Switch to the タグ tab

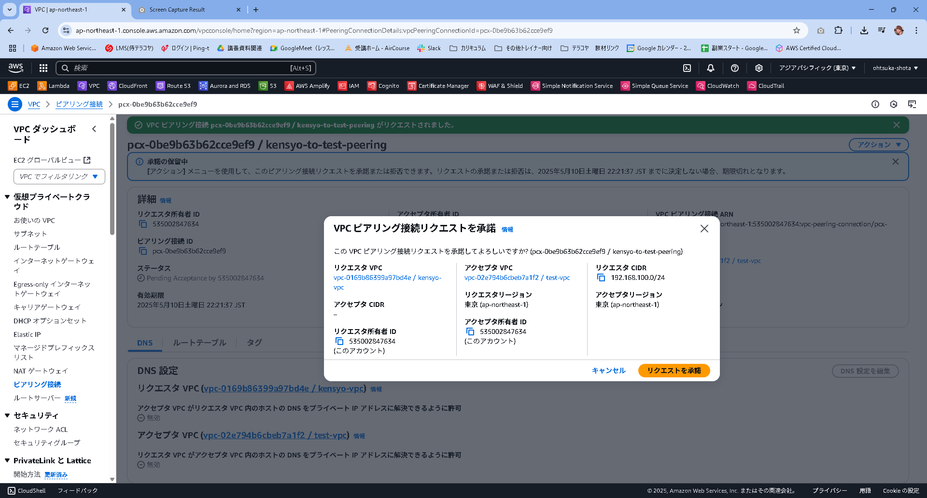[x=254, y=343]
